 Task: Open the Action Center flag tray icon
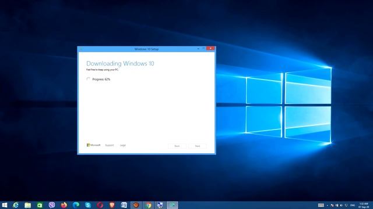pos(332,206)
